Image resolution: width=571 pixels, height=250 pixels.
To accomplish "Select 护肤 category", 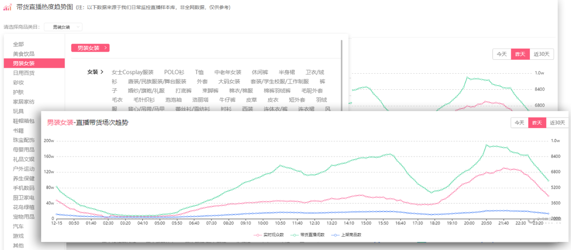I will pyautogui.click(x=18, y=92).
